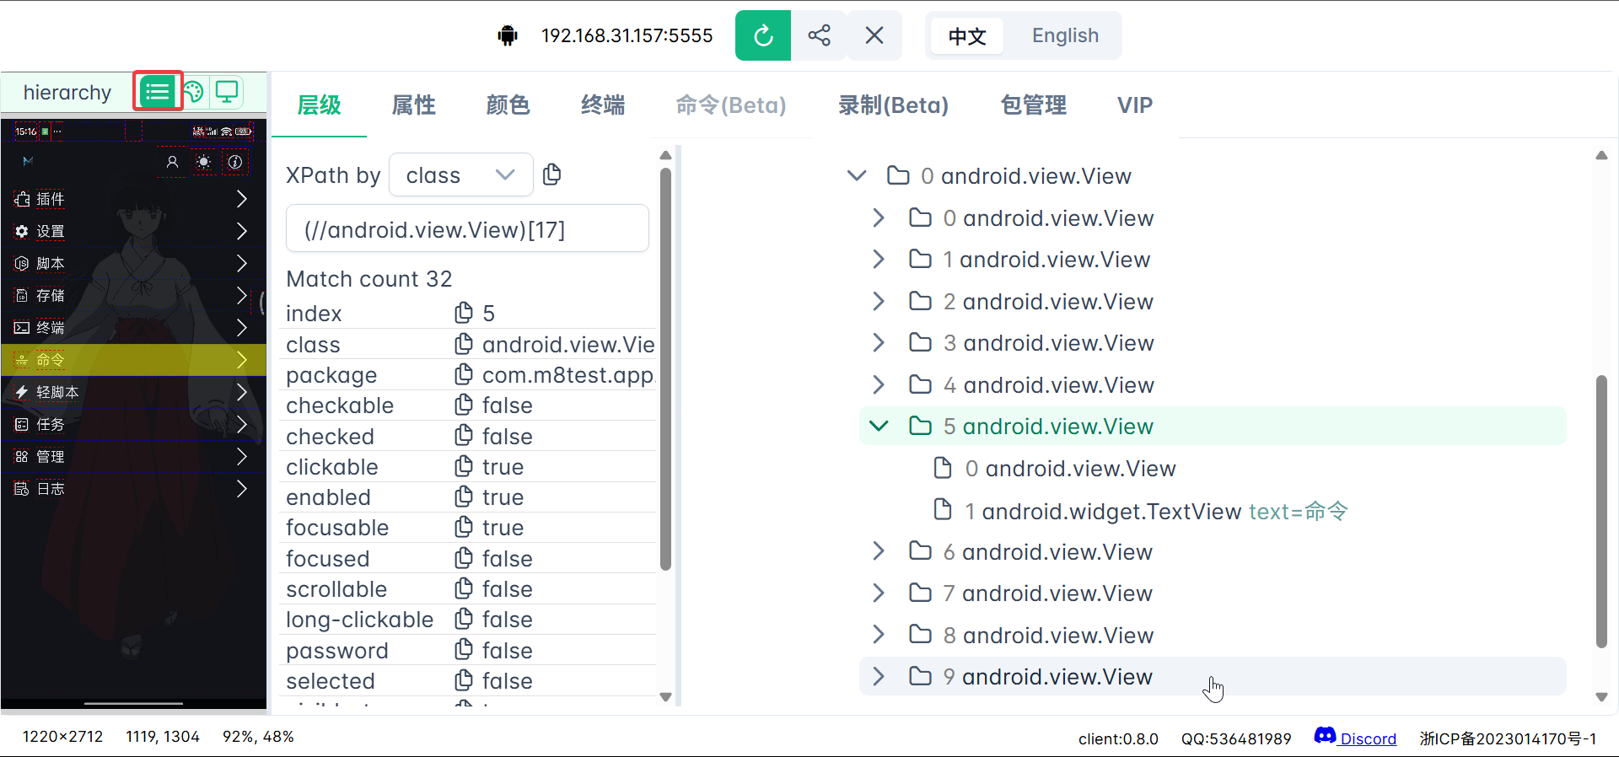This screenshot has height=757, width=1619.
Task: Open the 包管理 tab
Action: tap(1033, 105)
